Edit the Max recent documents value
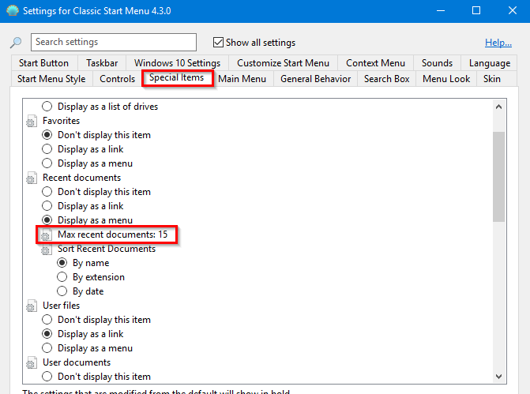530x394 pixels. 113,235
